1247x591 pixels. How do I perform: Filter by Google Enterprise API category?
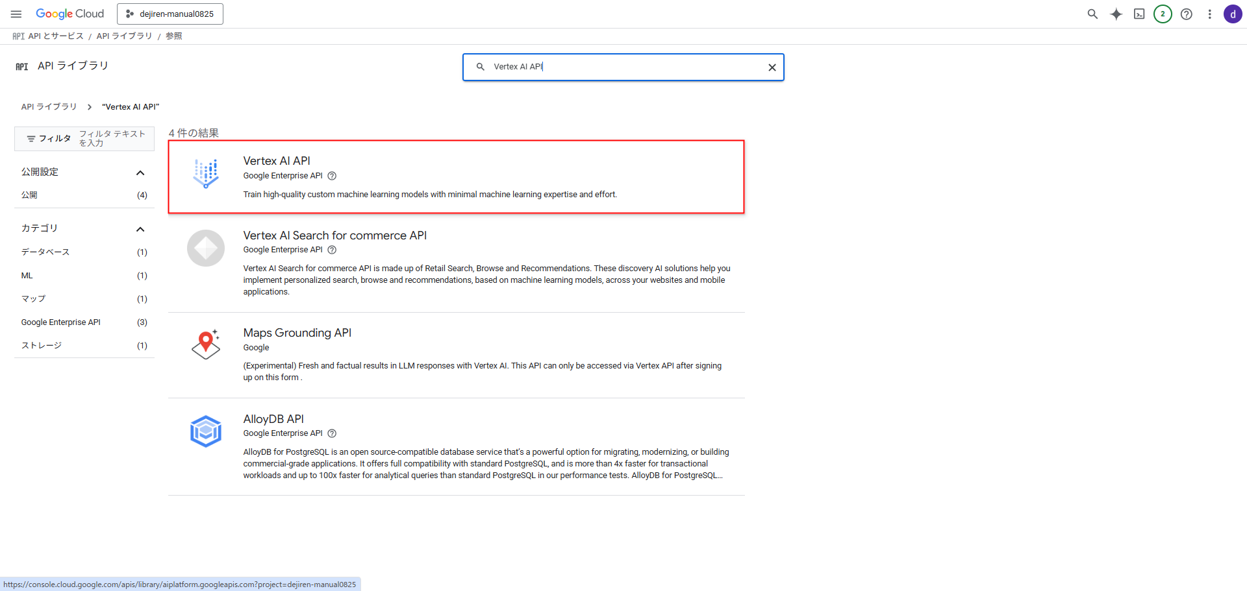(x=60, y=322)
